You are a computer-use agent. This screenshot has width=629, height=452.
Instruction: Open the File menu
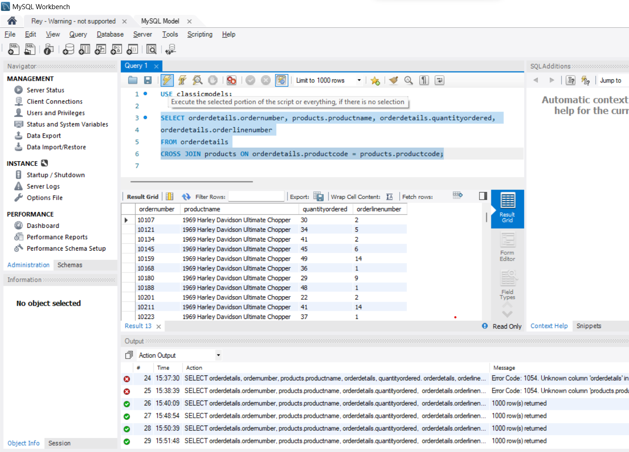point(10,34)
